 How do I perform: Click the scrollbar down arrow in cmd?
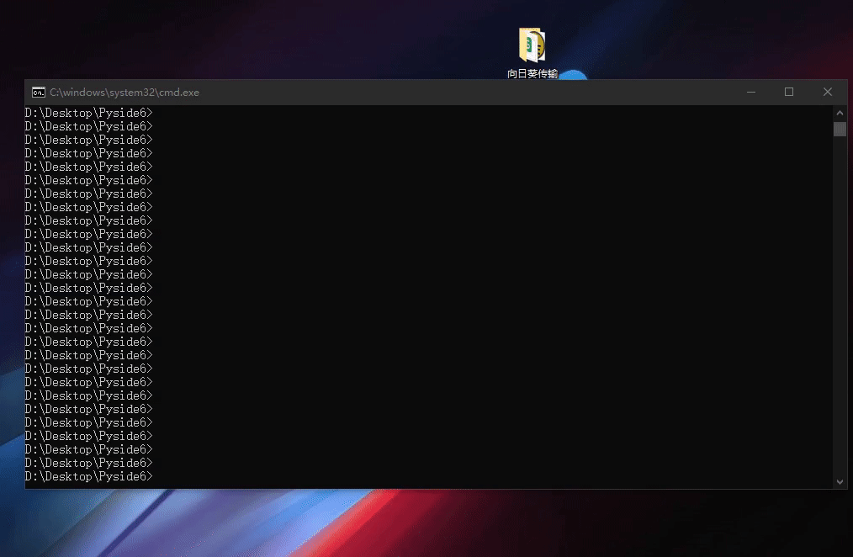840,482
